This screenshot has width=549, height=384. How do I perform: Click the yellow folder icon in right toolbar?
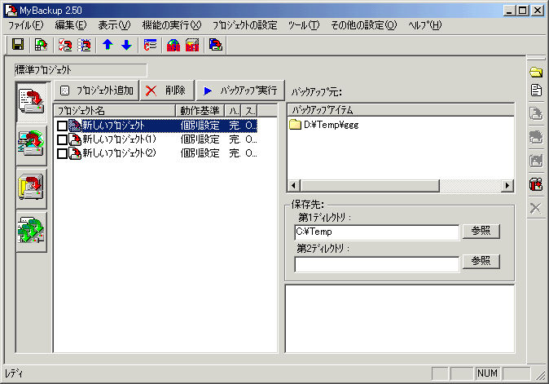[536, 72]
